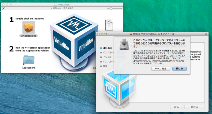Select the document file icon in the VirtualBox window
The width and height of the screenshot is (212, 114).
point(109,25)
